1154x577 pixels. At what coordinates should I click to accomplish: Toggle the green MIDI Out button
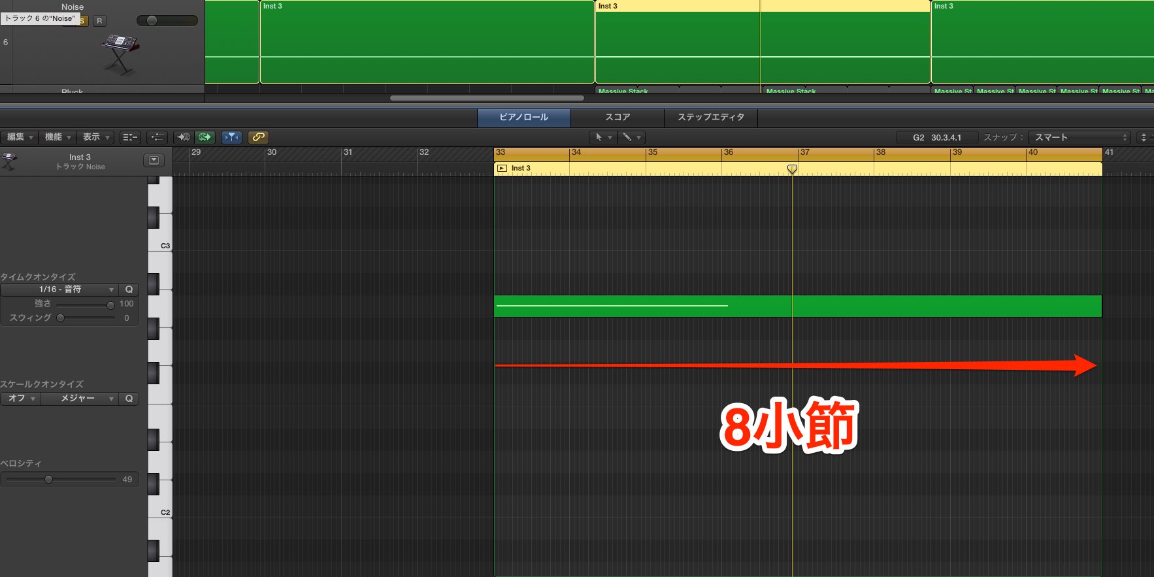tap(205, 137)
